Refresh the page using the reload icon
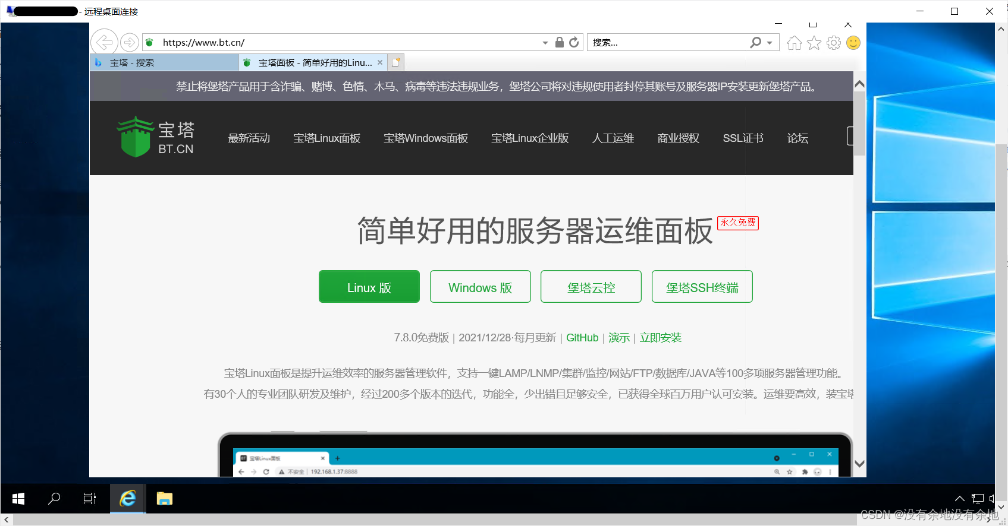The height and width of the screenshot is (526, 1008). (x=574, y=42)
